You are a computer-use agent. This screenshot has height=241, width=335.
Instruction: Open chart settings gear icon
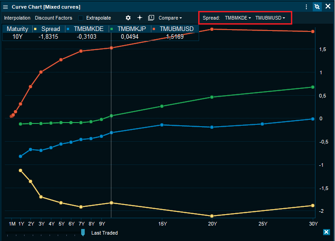[128, 18]
